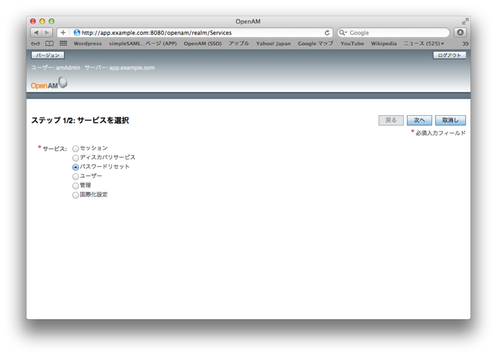This screenshot has height=356, width=497.
Task: Click the browser forward arrow button
Action: [x=47, y=32]
